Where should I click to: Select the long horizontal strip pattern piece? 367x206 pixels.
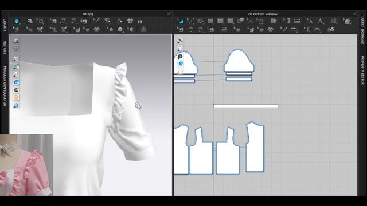[246, 106]
